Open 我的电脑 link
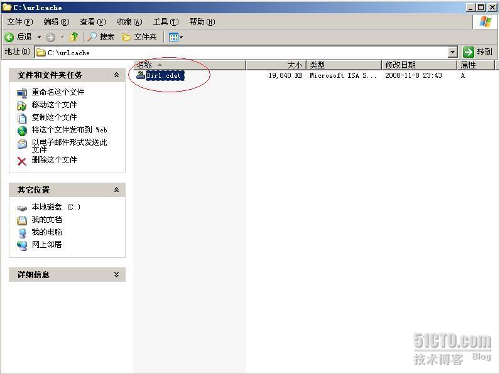 tap(46, 232)
